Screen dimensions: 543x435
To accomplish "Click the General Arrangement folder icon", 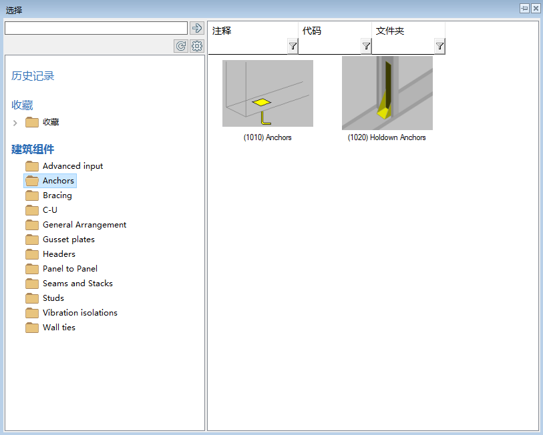I will (x=32, y=225).
